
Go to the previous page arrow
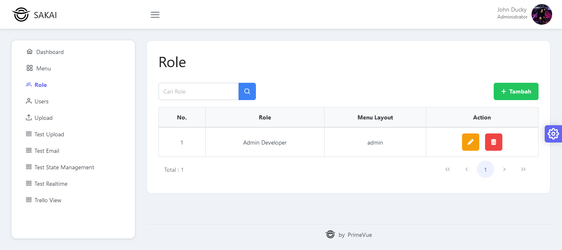click(467, 169)
